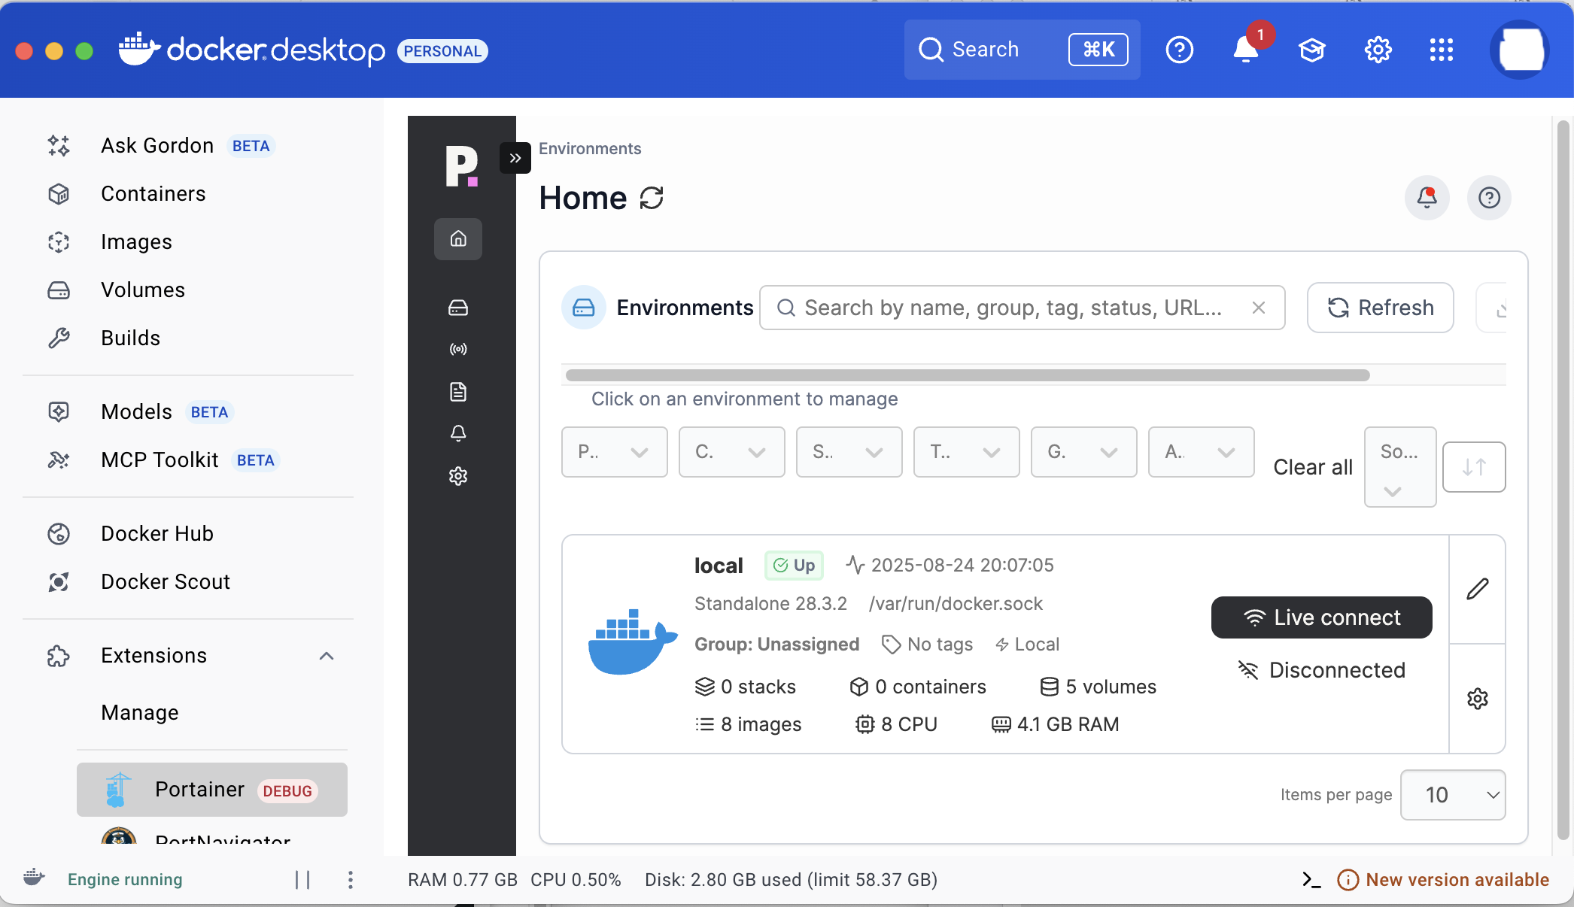Open the A.. filter dropdown
1574x907 pixels.
click(1202, 452)
